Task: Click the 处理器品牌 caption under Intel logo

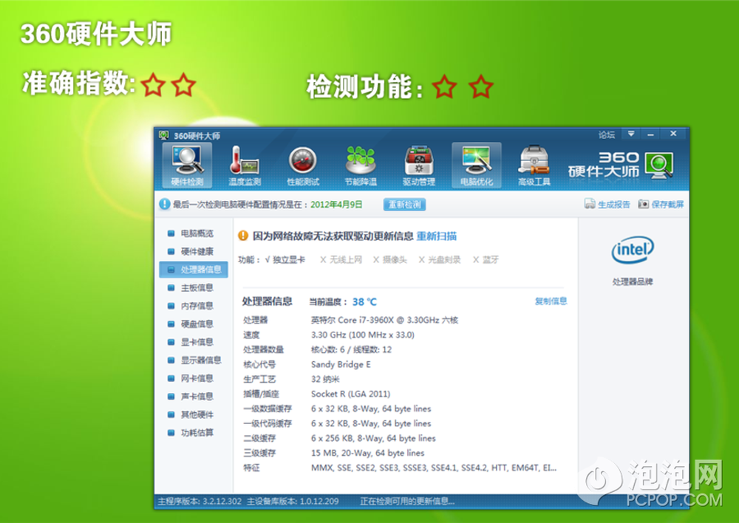Action: [633, 281]
